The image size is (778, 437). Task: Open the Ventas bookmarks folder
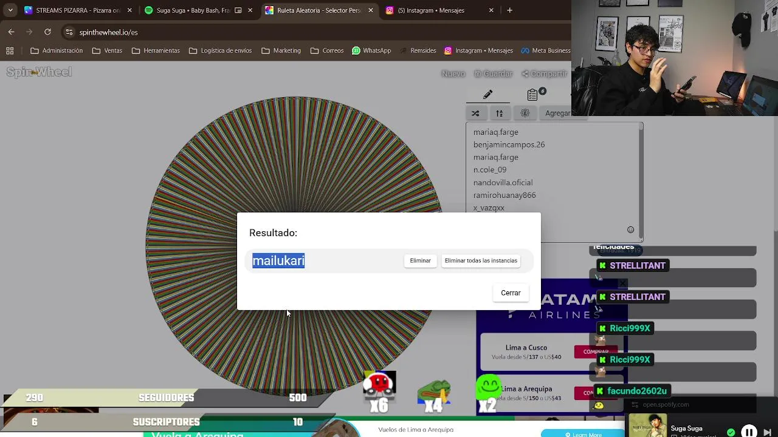[107, 50]
